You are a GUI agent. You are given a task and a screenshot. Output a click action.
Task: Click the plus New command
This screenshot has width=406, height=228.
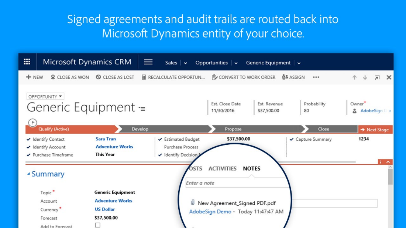pyautogui.click(x=34, y=77)
